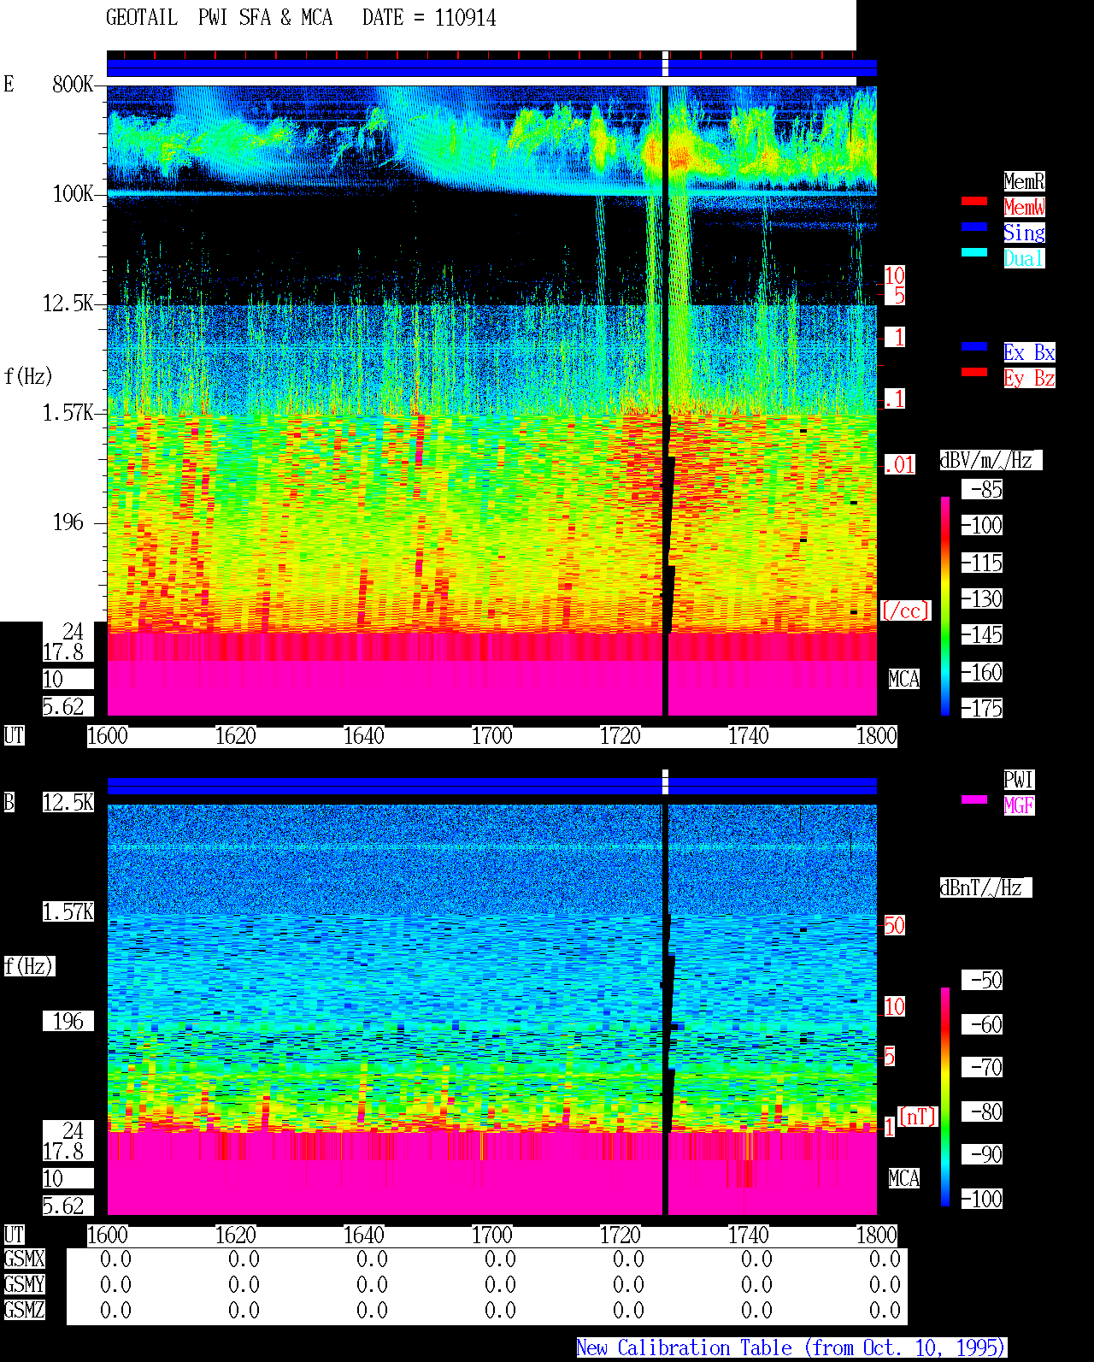Click the 'Ey Bz' legend label
The image size is (1094, 1362).
coord(1029,378)
